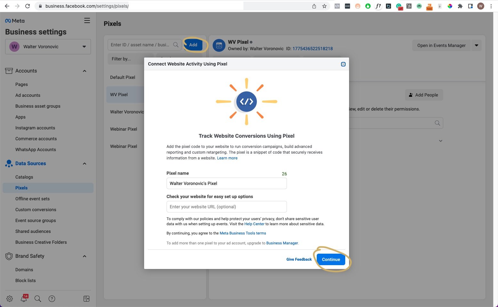This screenshot has width=498, height=307.
Task: Open notifications bell with 14 badge
Action: 24,299
